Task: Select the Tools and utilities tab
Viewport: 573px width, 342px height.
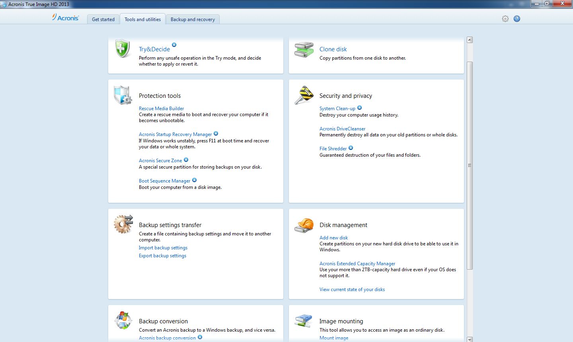Action: click(x=142, y=19)
